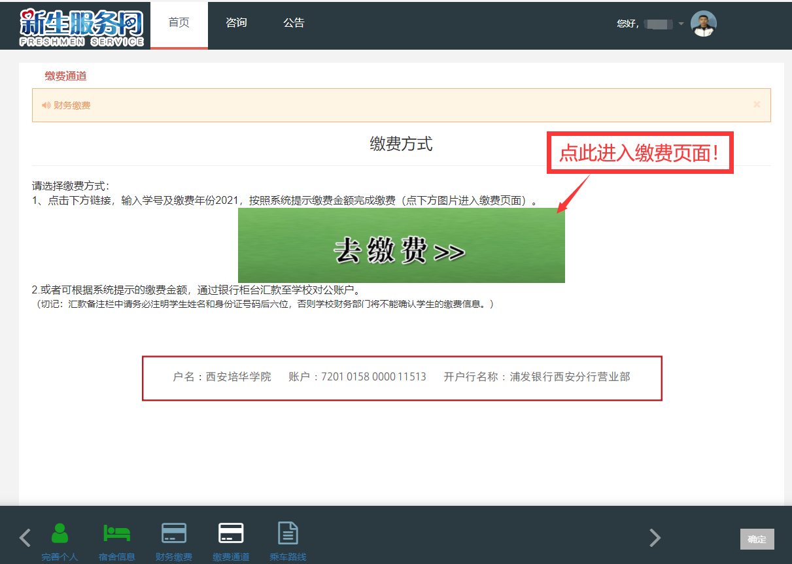Open the 咨询 menu item
This screenshot has width=792, height=564.
[236, 23]
